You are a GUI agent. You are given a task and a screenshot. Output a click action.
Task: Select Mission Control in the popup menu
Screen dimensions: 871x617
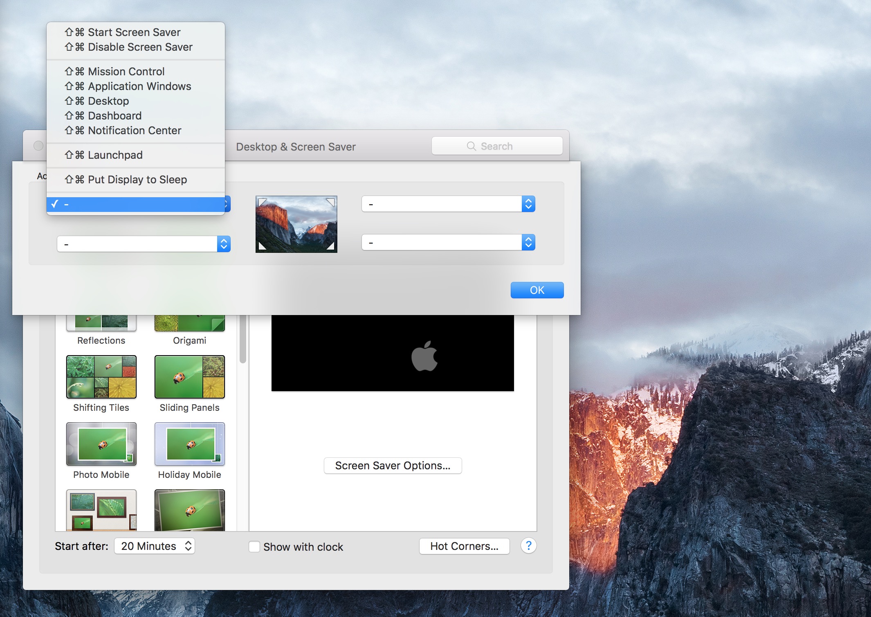coord(136,72)
